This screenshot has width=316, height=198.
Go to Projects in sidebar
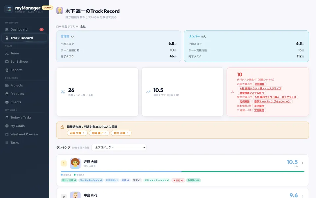point(24,85)
